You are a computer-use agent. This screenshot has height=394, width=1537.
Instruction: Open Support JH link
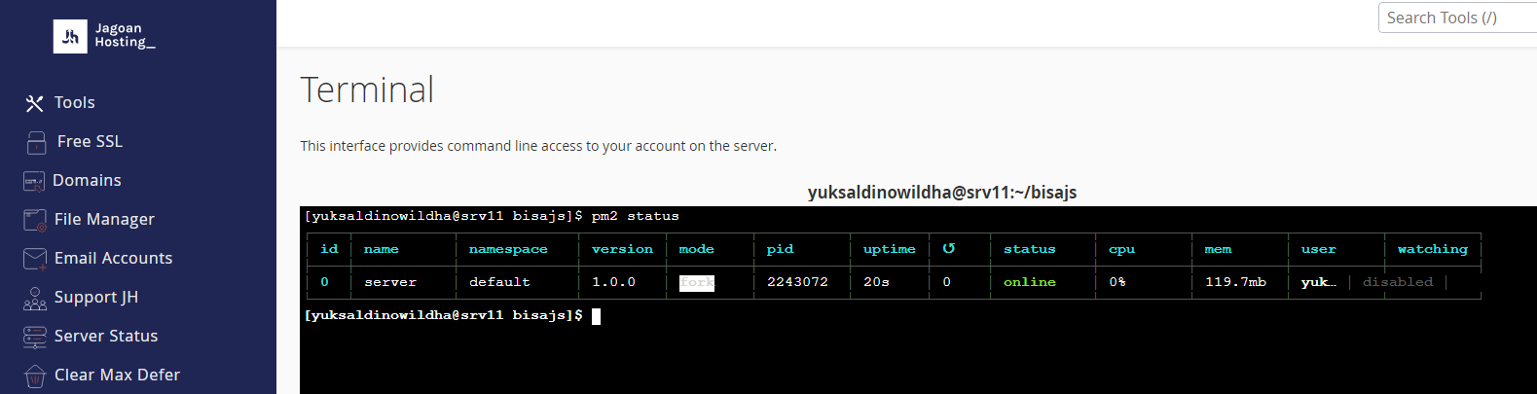pyautogui.click(x=96, y=297)
